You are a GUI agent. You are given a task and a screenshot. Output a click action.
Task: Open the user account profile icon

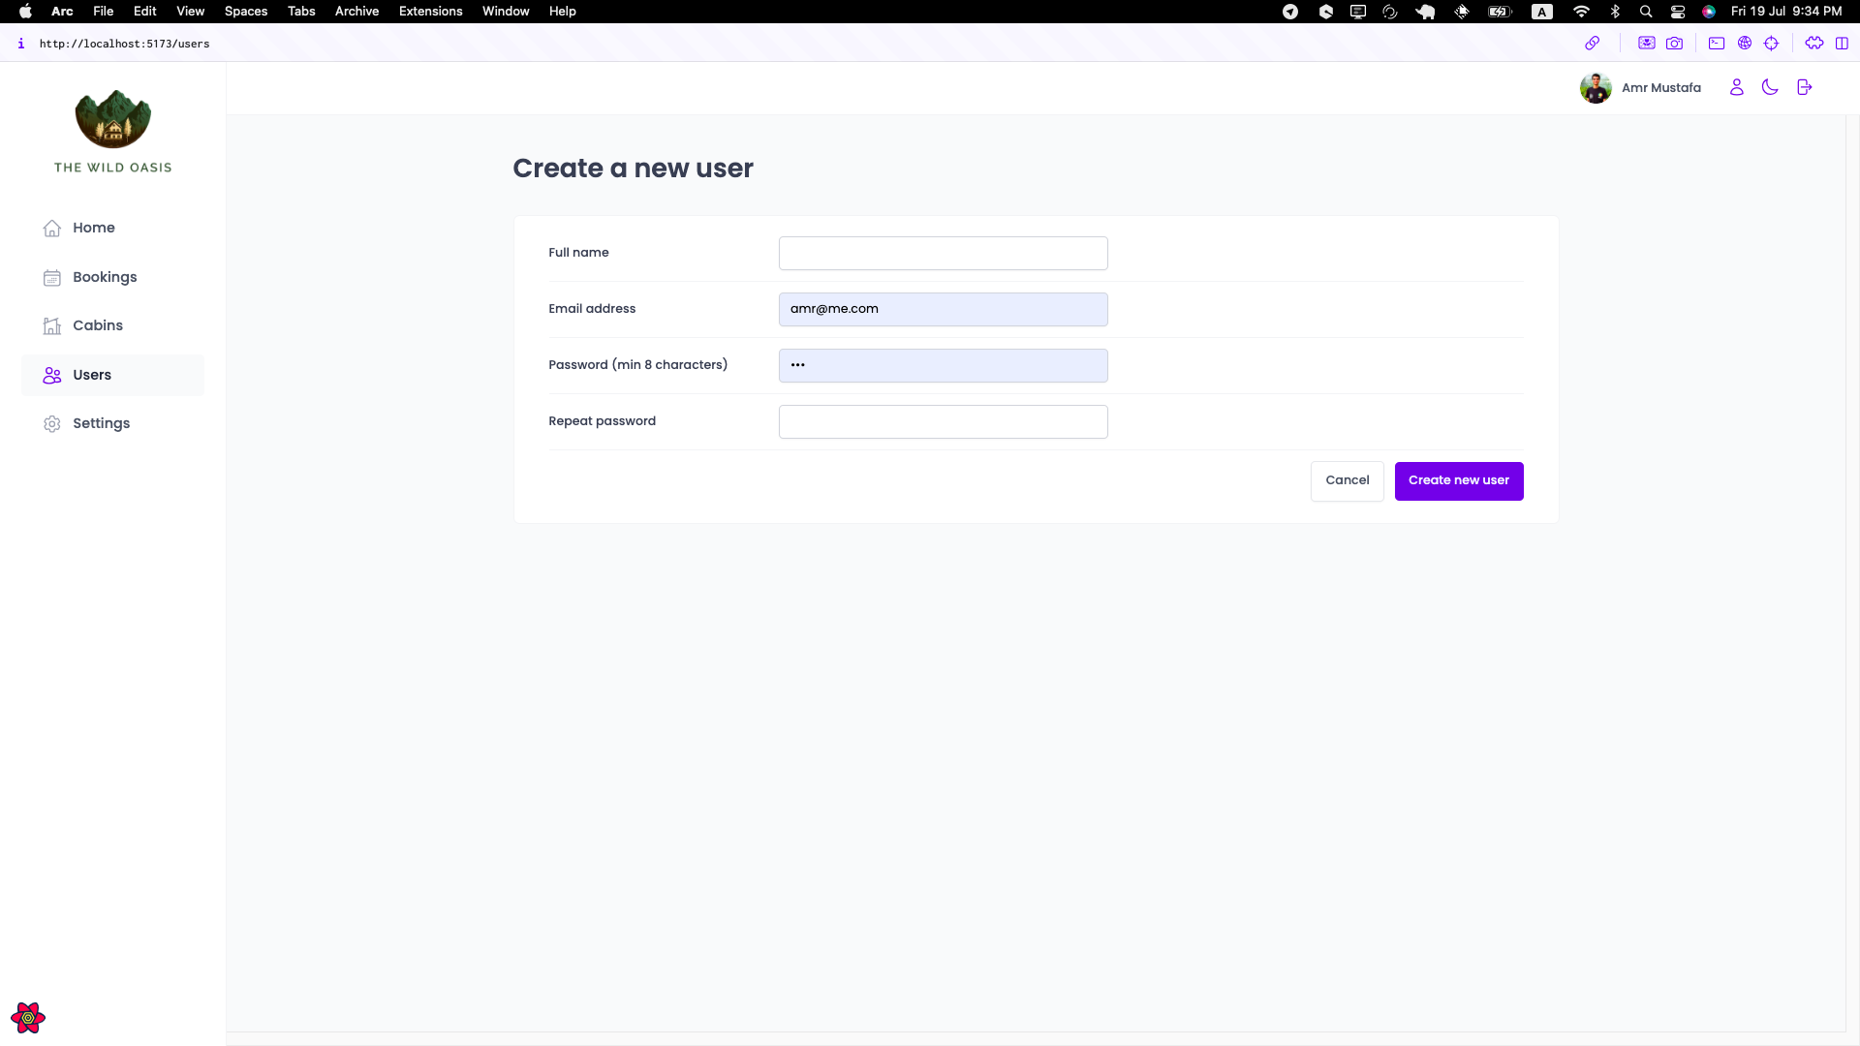[x=1736, y=87]
